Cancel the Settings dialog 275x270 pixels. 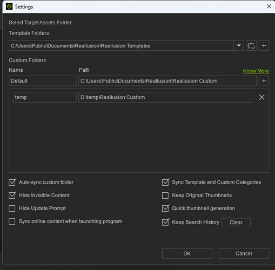(244, 253)
